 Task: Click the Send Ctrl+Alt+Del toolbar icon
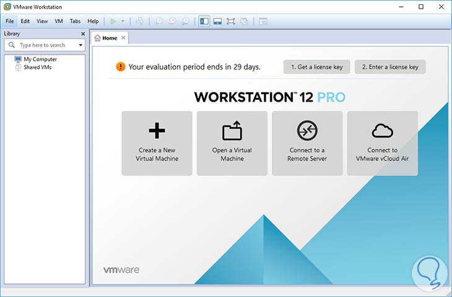pos(140,21)
